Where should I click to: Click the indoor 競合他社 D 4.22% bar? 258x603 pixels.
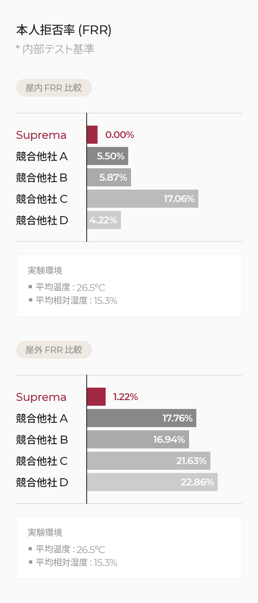104,220
